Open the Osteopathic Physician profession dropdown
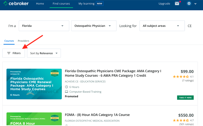This screenshot has width=203, height=126. 94,26
